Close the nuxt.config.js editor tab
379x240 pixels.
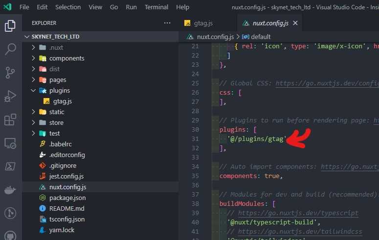(295, 23)
